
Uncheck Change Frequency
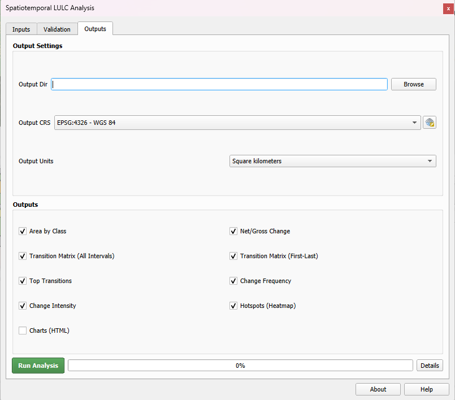coord(233,281)
